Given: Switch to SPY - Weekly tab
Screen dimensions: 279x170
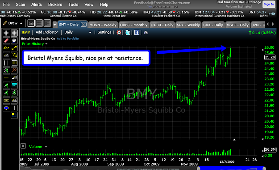Looking at the screenshot, I should 188,25.
